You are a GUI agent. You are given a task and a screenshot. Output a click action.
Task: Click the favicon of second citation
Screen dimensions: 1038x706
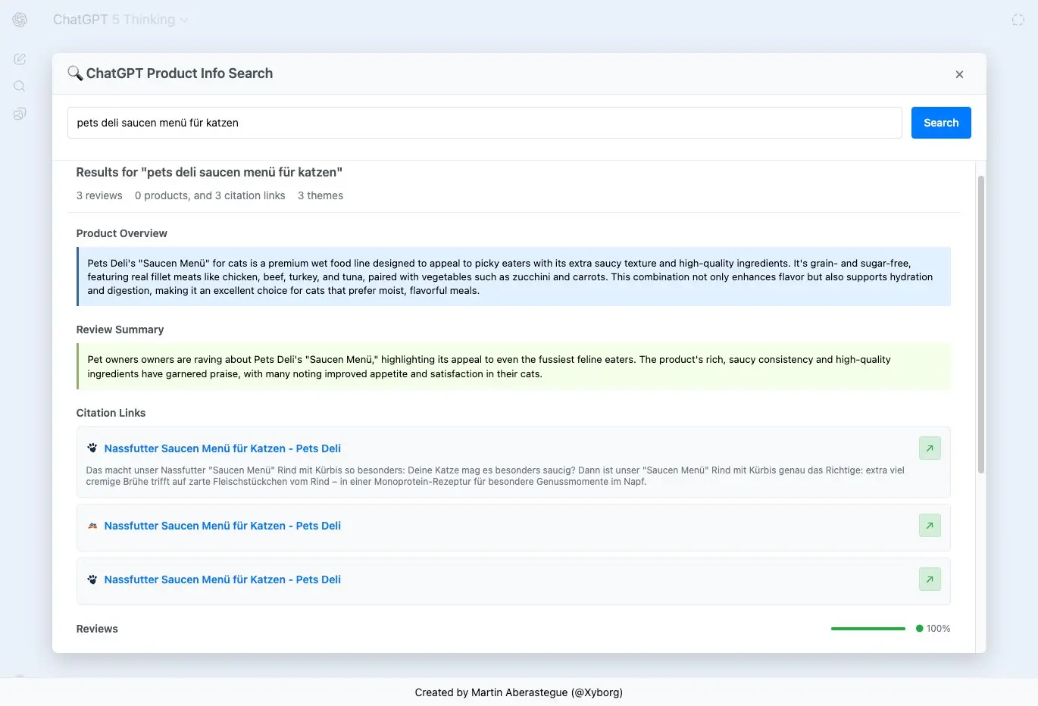point(92,526)
